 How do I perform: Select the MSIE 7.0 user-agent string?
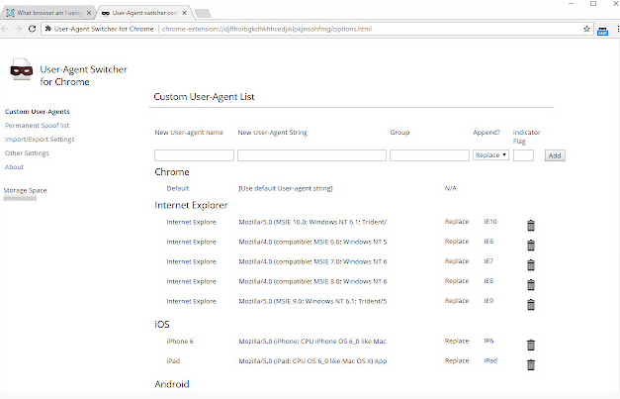click(312, 261)
